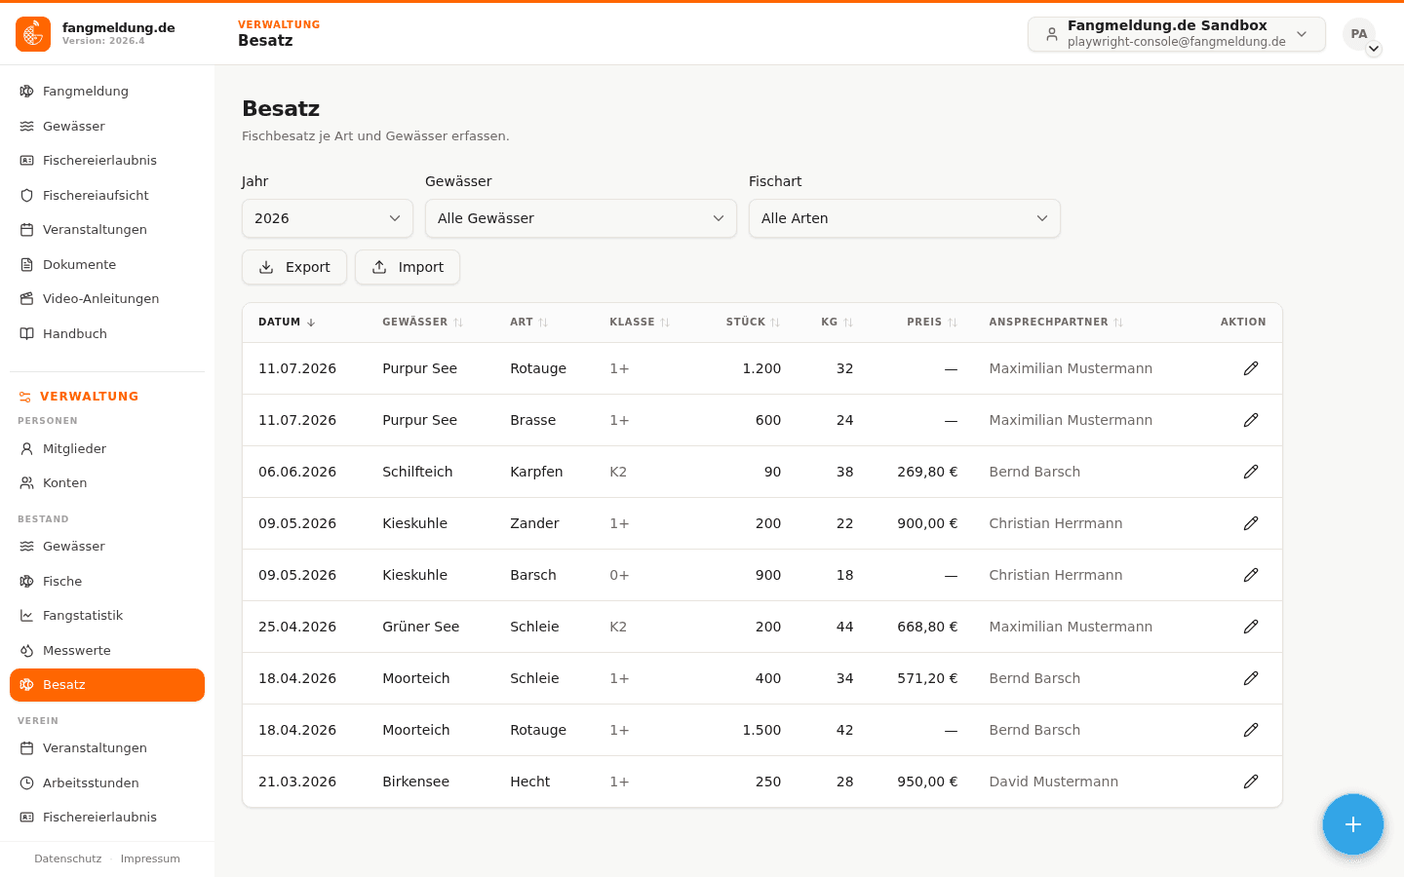Switch account via Fangmeldung.de Sandbox selector
This screenshot has width=1404, height=877.
(x=1177, y=34)
